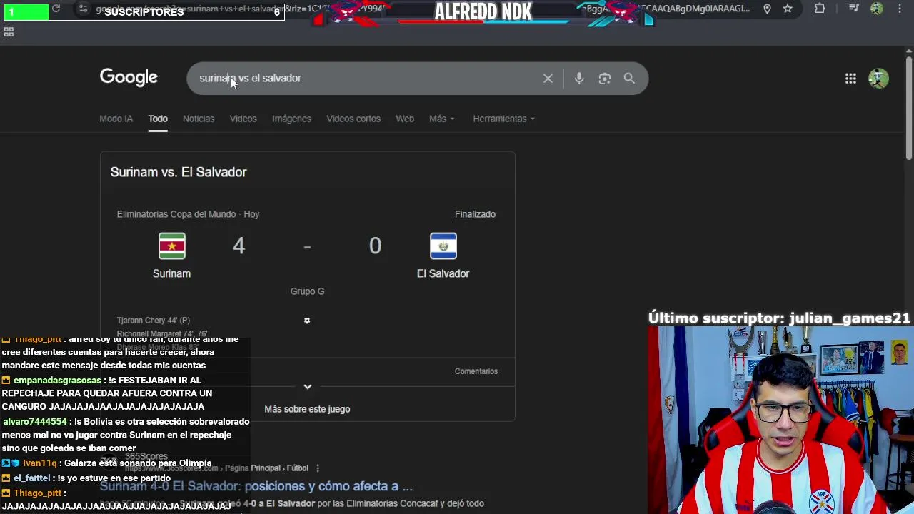The height and width of the screenshot is (514, 914).
Task: Bookmark this page with the star icon
Action: pos(788,9)
